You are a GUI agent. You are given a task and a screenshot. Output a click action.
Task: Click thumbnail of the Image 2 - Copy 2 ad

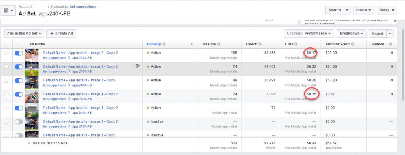point(32,55)
